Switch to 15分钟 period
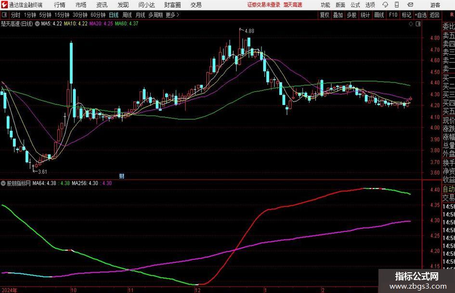This screenshot has width=455, height=293. coord(62,15)
